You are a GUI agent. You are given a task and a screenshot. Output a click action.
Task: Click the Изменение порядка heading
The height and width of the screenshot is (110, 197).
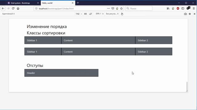[46, 27]
